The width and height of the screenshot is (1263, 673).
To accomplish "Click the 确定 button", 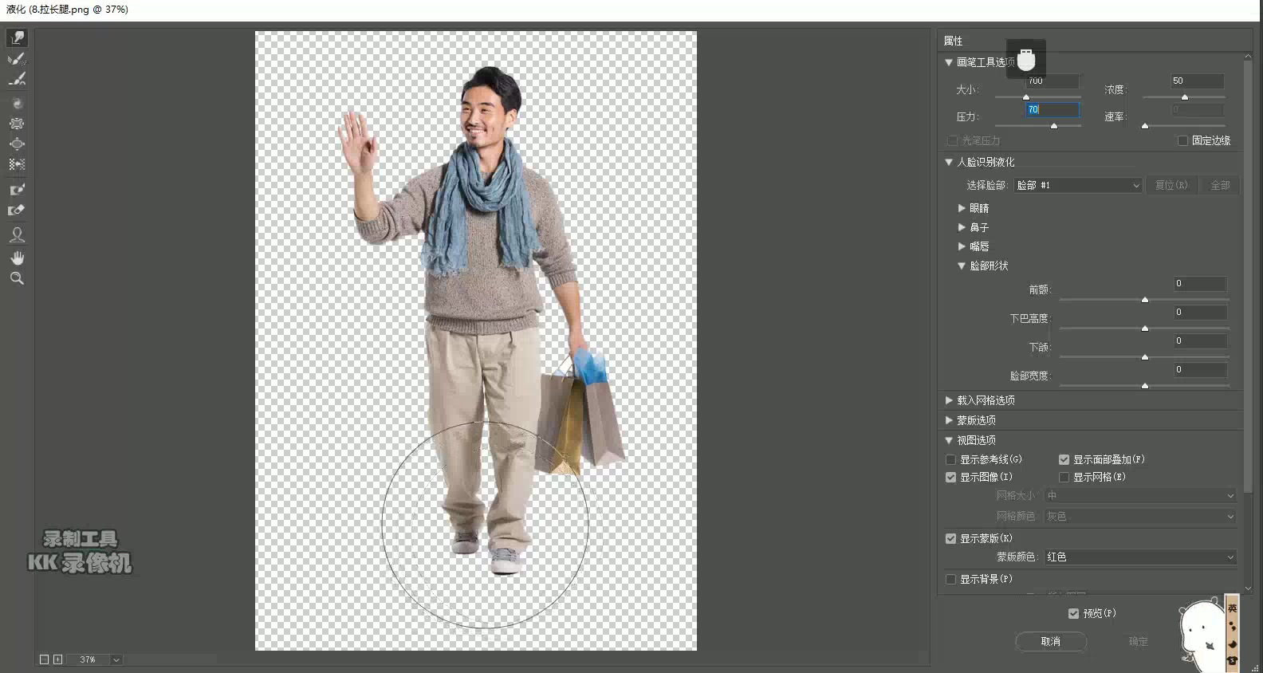I will 1139,641.
